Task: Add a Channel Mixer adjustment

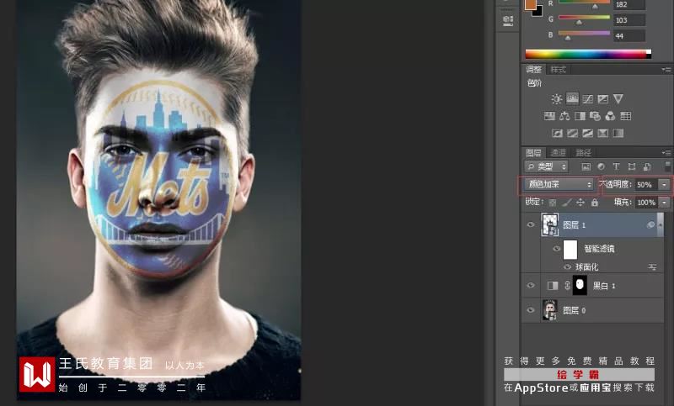Action: [x=610, y=116]
